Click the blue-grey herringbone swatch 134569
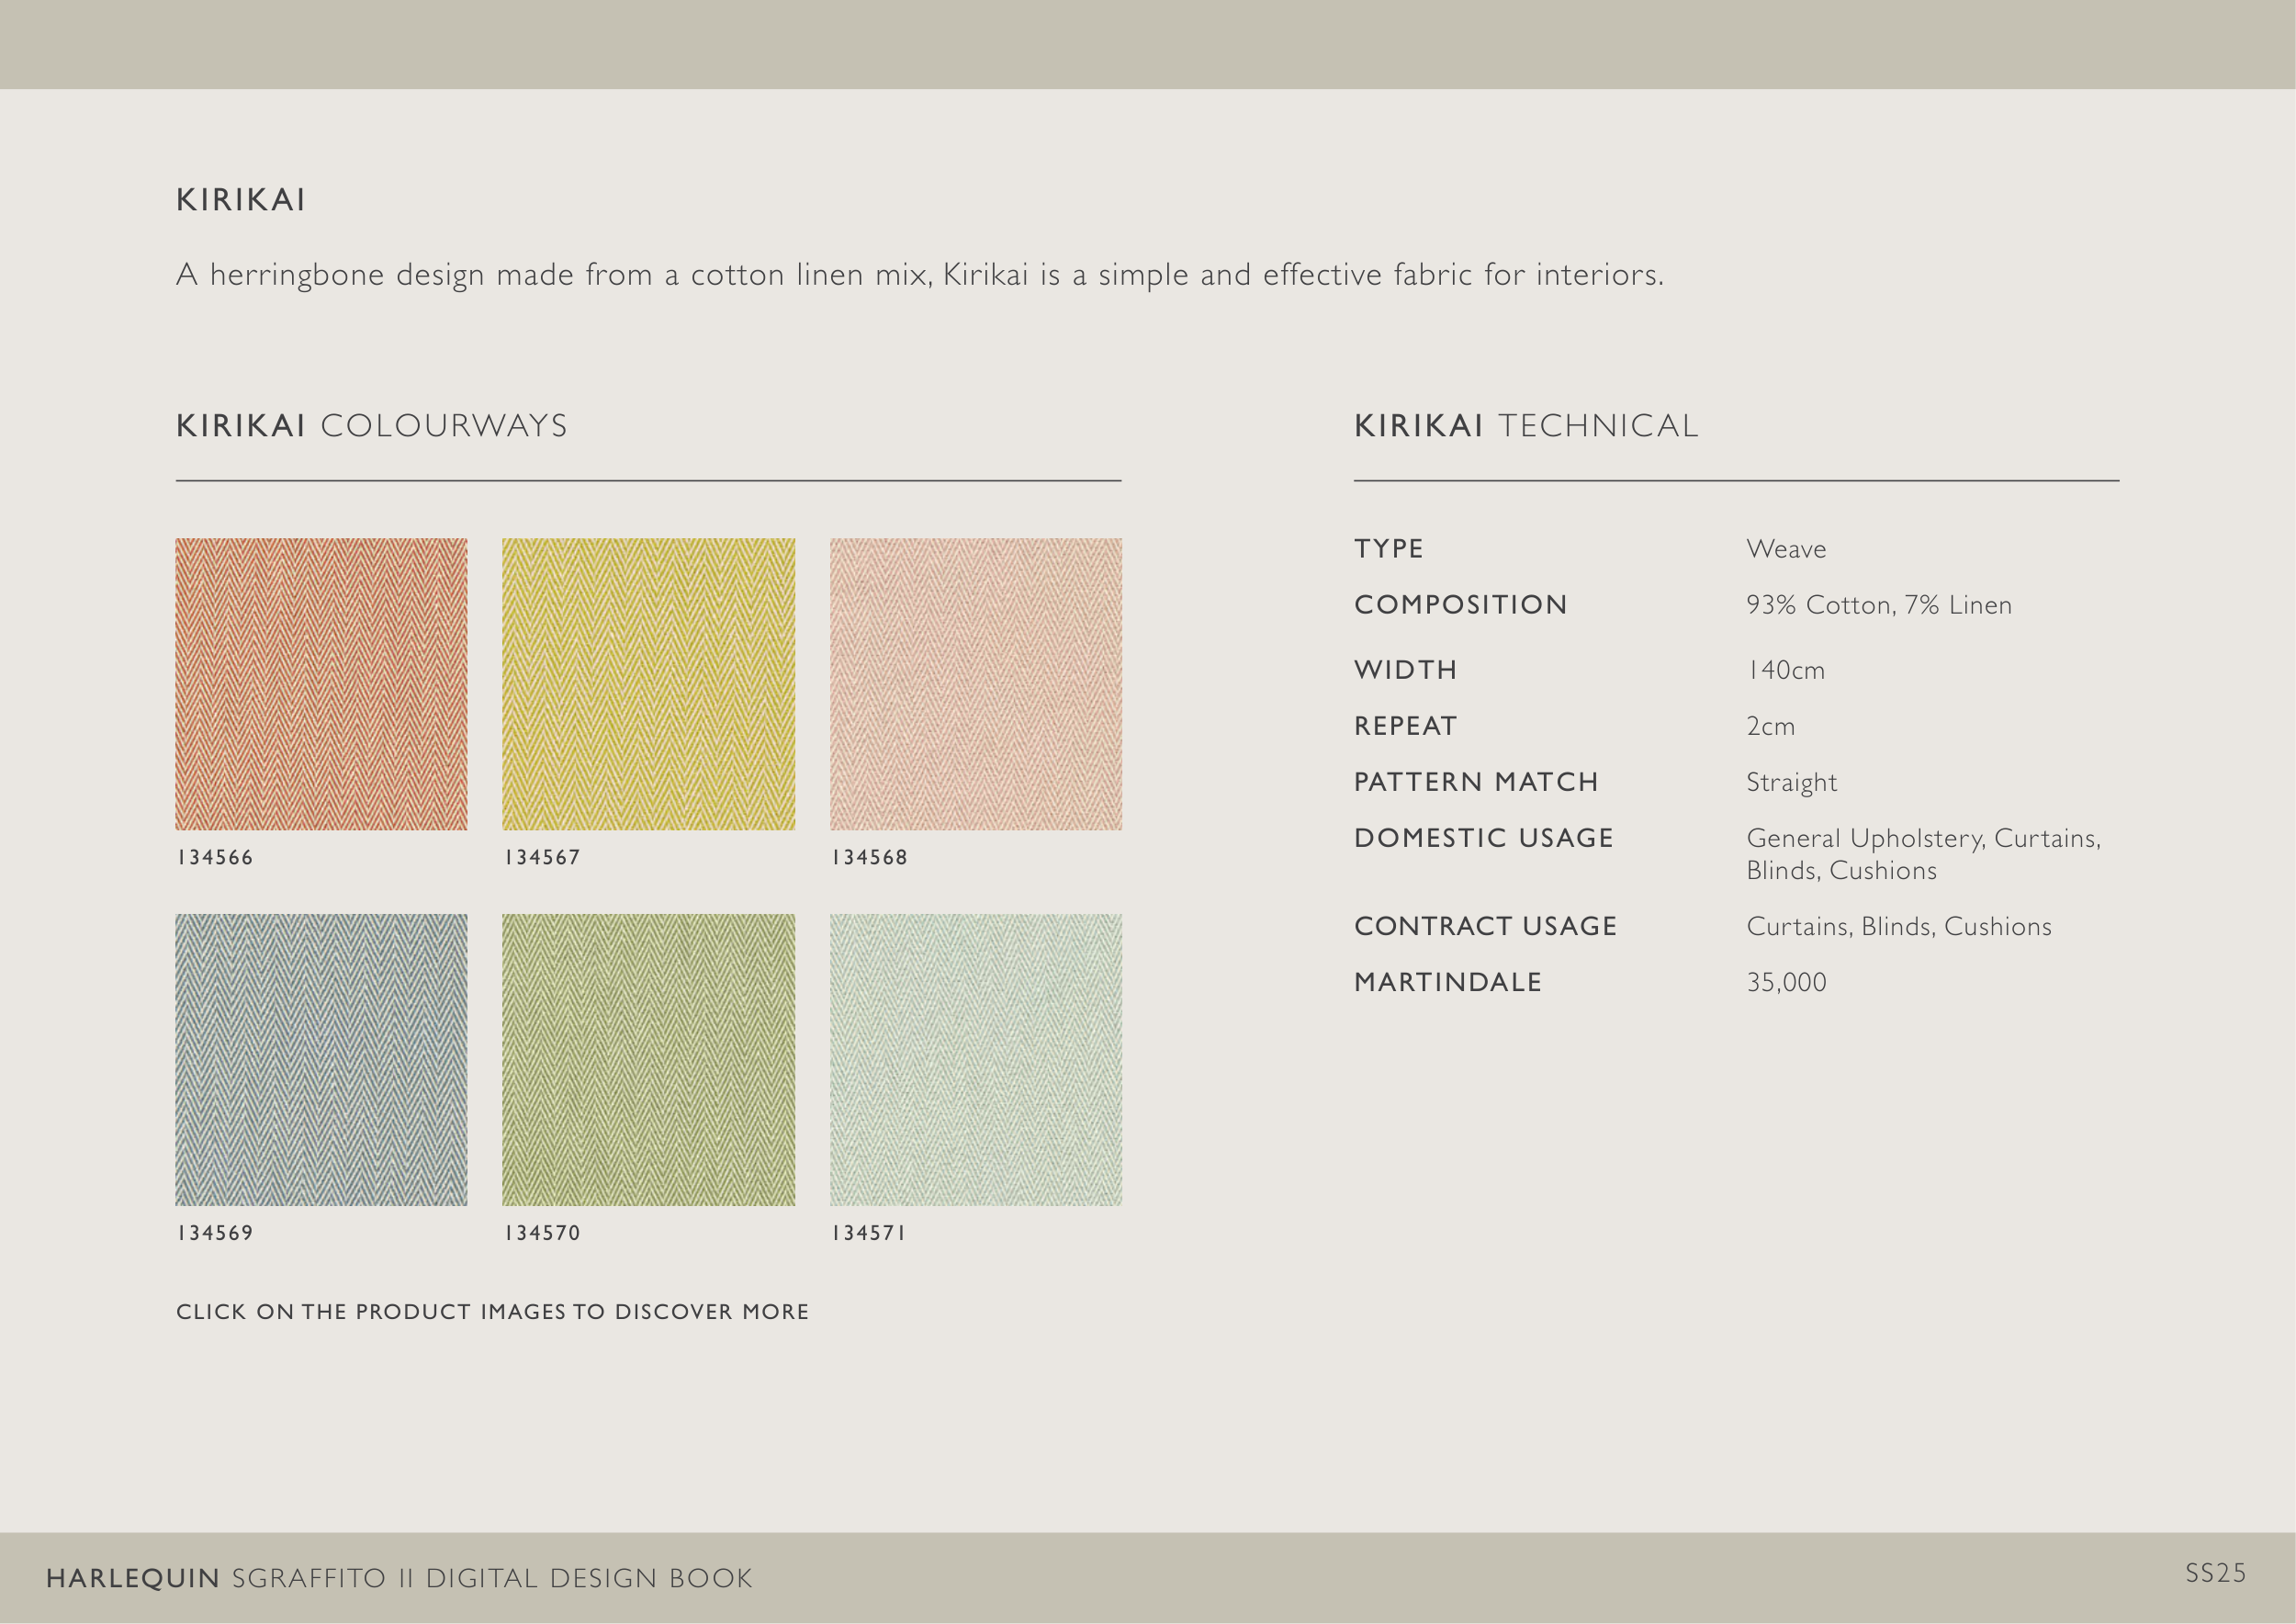Screen dimensions: 2296x1624 click(x=321, y=1059)
